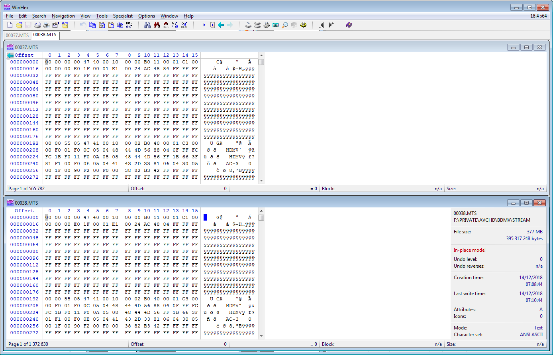Click the Go To Sector icon
The height and width of the screenshot is (355, 553).
point(212,25)
